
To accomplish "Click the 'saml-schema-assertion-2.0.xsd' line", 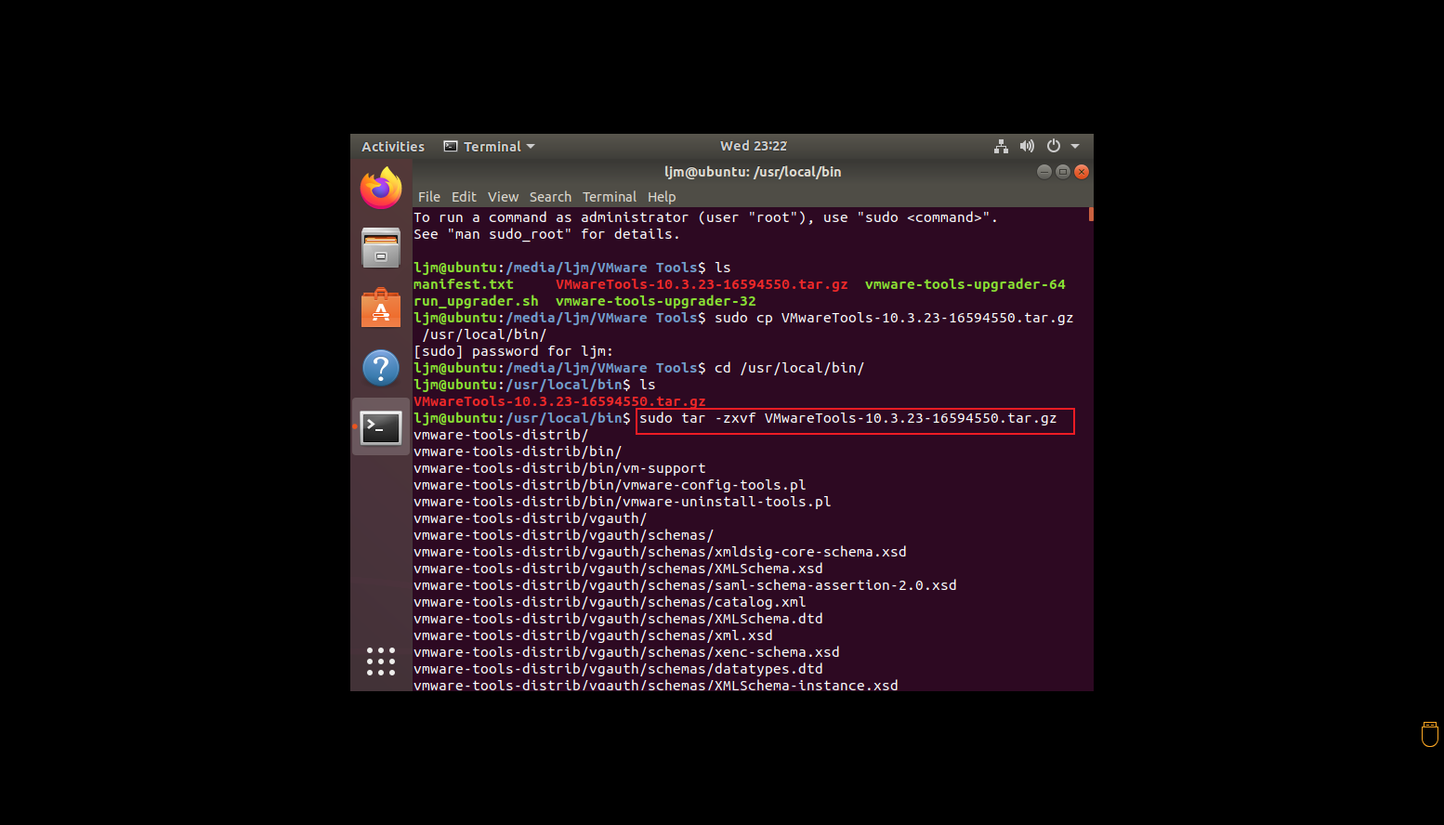I will click(685, 585).
